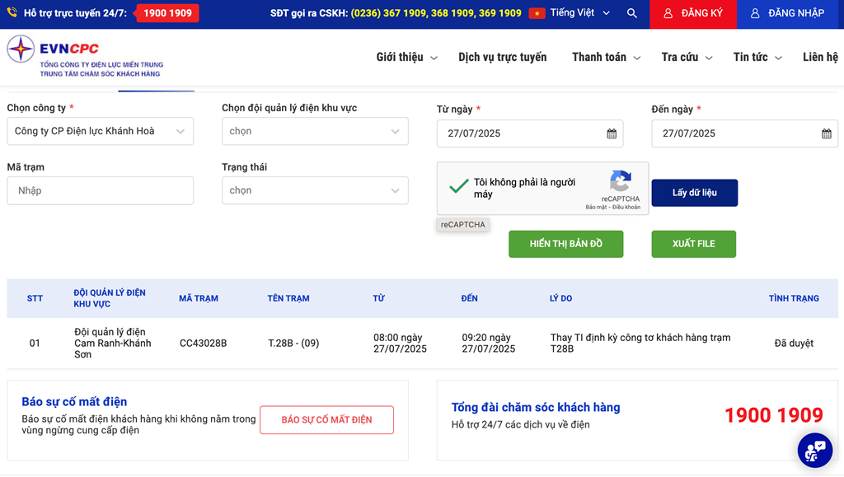Open the Tiếng Việt language selector

point(579,13)
